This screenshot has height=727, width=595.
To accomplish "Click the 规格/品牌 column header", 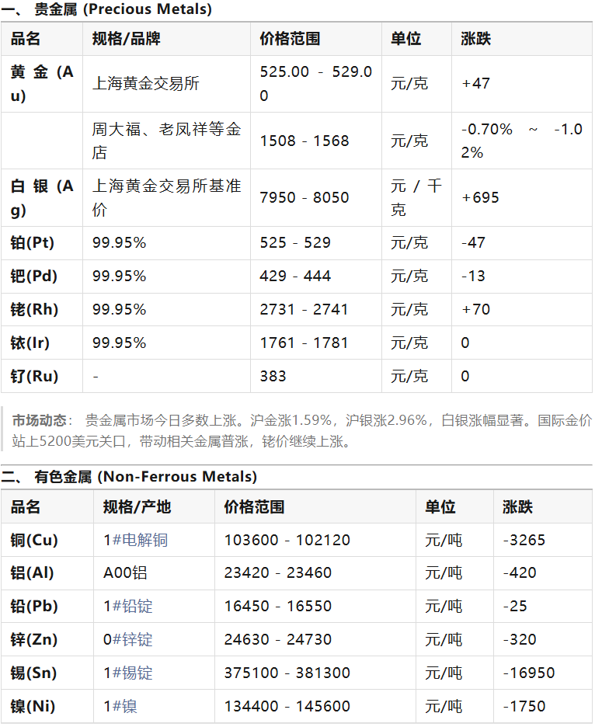I will (126, 39).
